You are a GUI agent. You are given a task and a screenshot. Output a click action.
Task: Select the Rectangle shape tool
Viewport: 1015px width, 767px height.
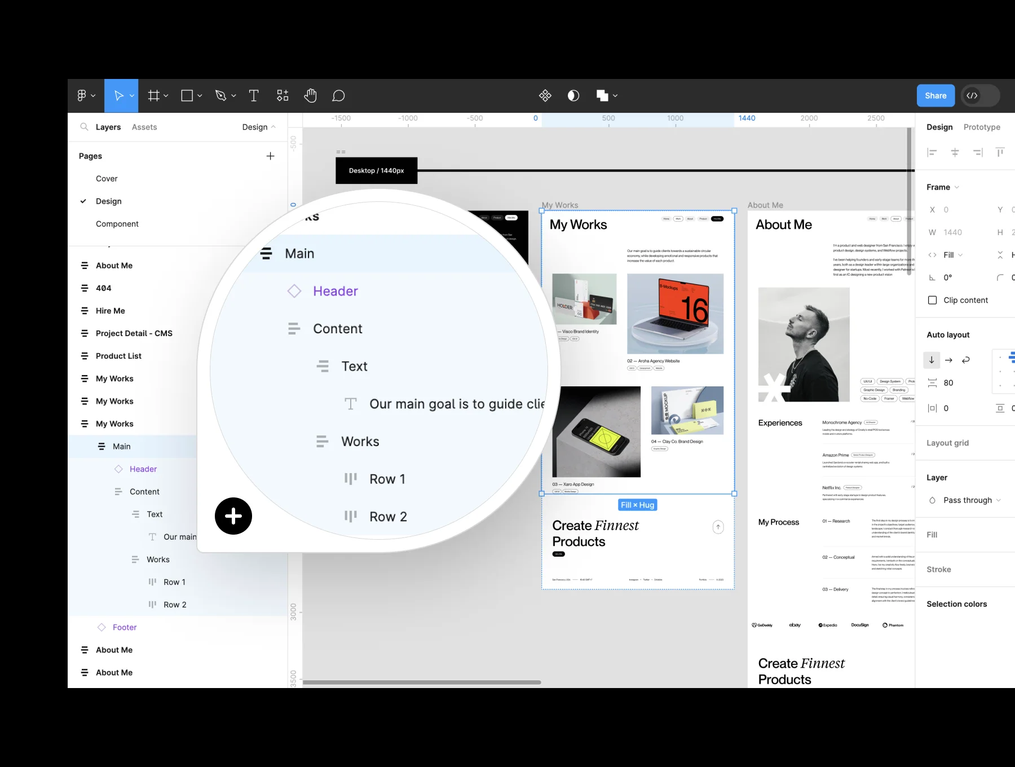[x=187, y=96]
